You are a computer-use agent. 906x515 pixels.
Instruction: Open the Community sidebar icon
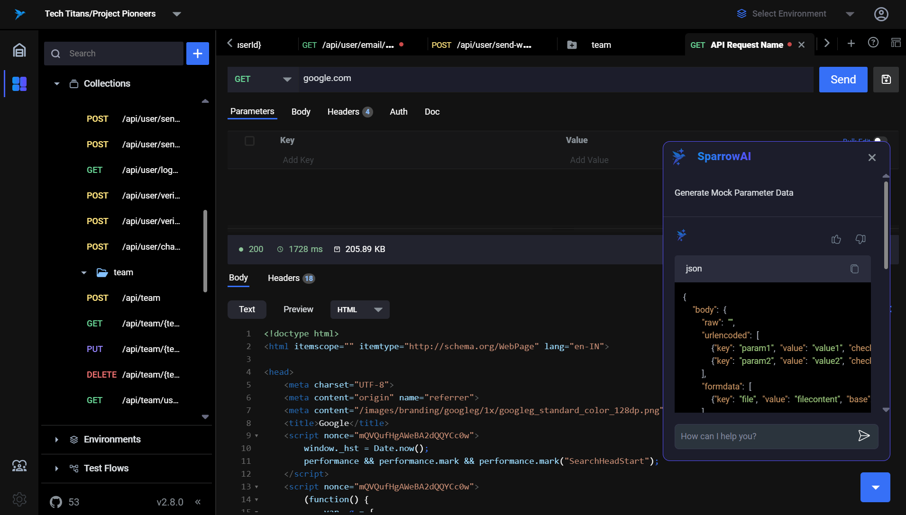(19, 466)
